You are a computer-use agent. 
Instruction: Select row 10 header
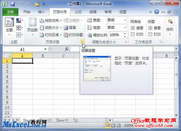click(7, 107)
